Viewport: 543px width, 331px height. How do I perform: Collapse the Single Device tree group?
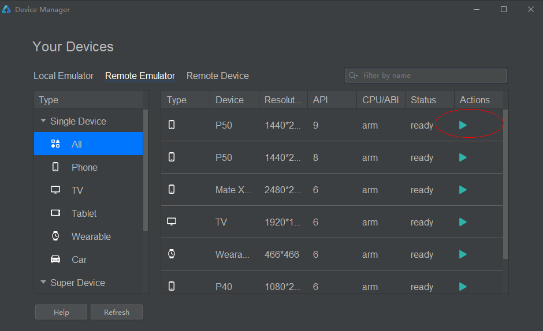(x=43, y=121)
